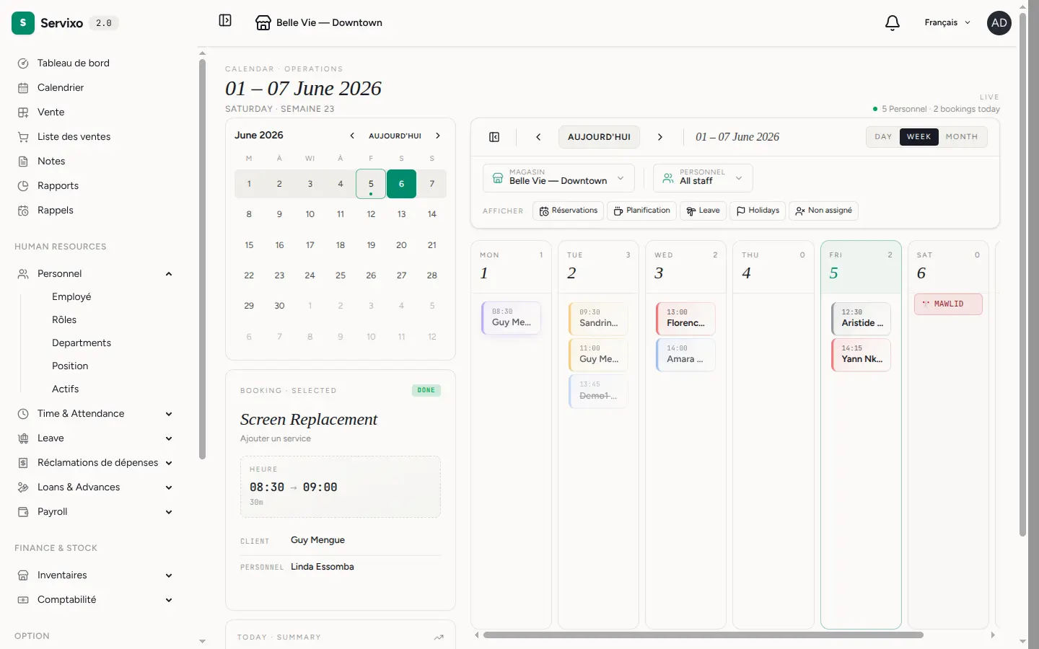Collapse the sidebar with the panel icon
The width and height of the screenshot is (1039, 649).
225,21
